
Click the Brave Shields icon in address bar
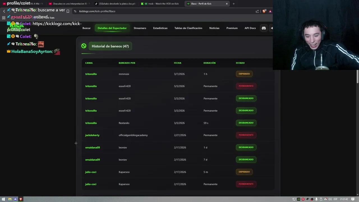tap(264, 11)
